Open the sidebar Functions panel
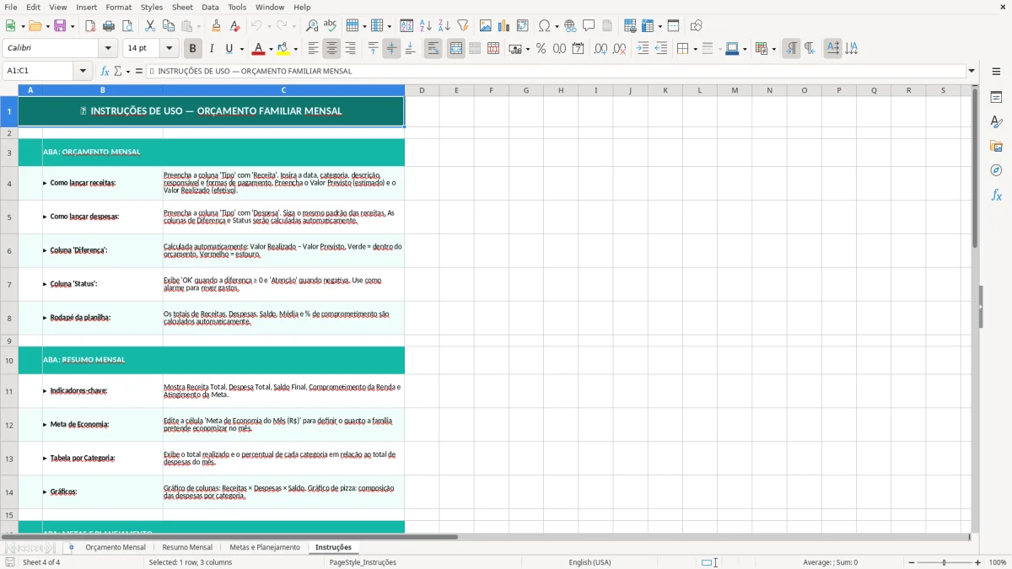This screenshot has width=1012, height=569. coord(996,195)
